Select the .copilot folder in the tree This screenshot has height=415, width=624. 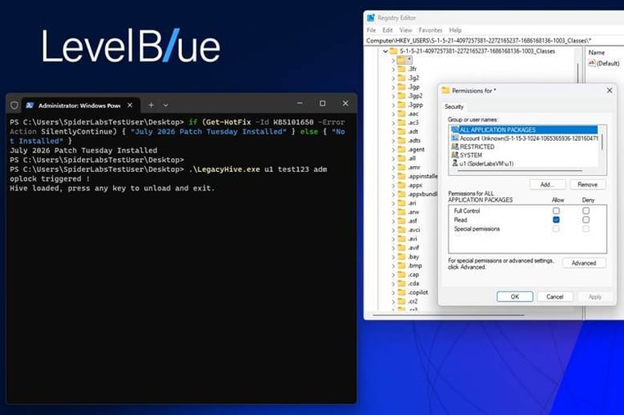(418, 292)
